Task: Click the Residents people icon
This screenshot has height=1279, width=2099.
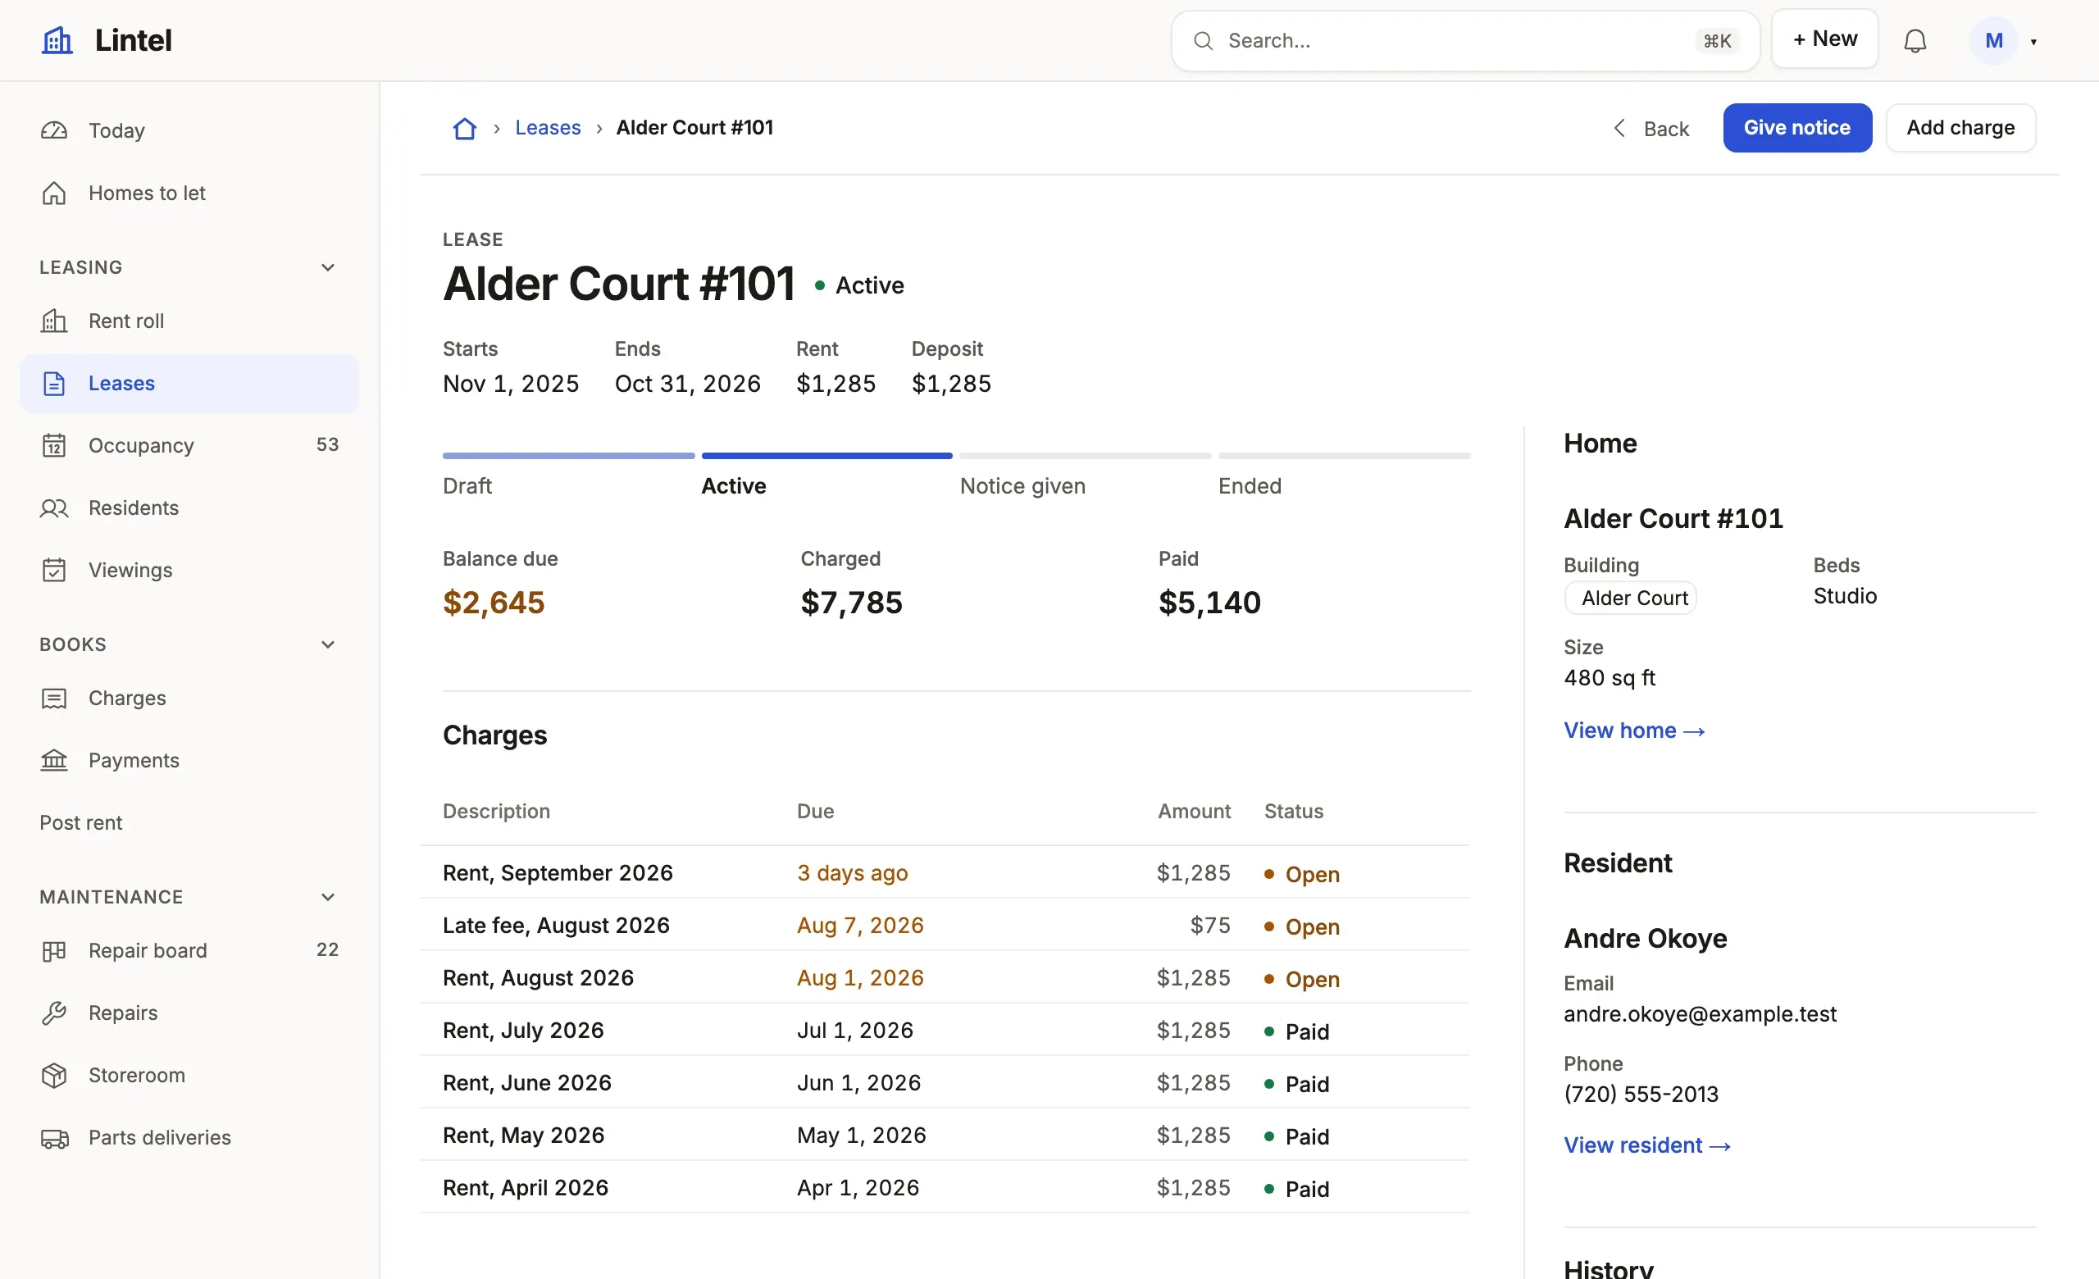Action: (53, 508)
